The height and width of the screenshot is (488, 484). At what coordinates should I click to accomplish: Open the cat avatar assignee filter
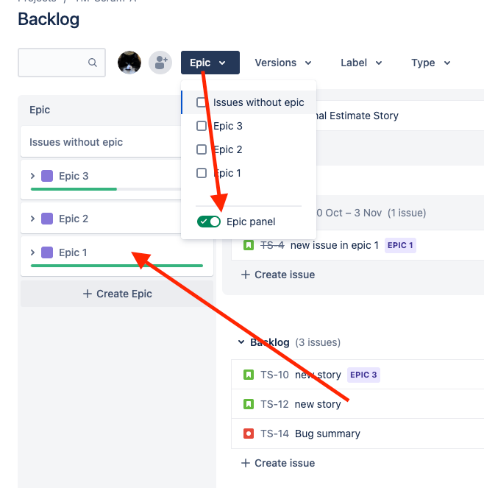129,63
